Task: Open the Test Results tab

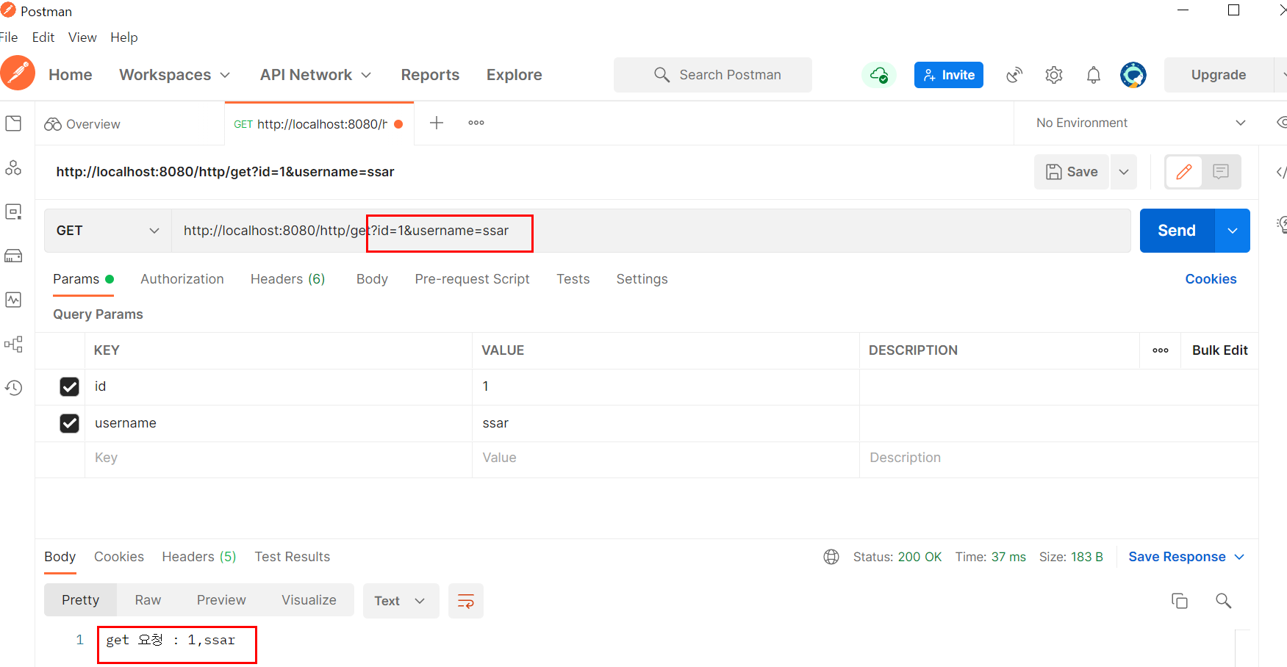Action: pyautogui.click(x=293, y=557)
